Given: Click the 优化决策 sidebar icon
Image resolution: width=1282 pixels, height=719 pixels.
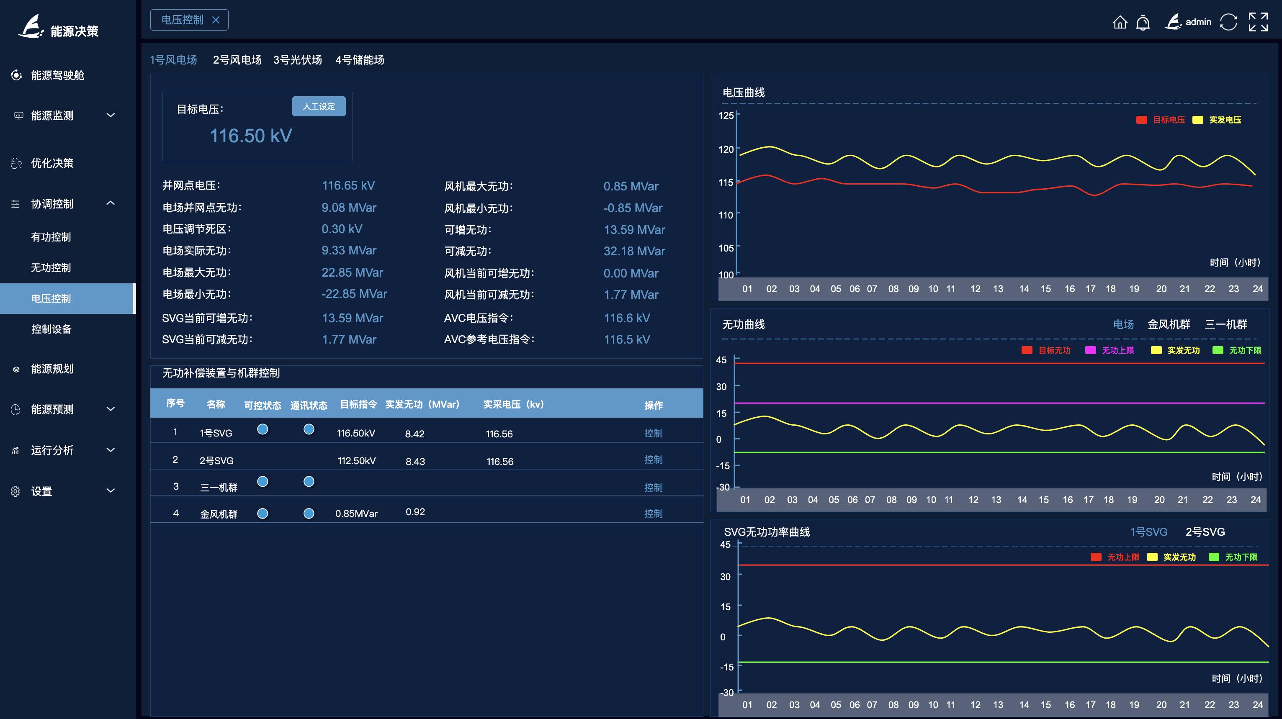Looking at the screenshot, I should click(16, 163).
